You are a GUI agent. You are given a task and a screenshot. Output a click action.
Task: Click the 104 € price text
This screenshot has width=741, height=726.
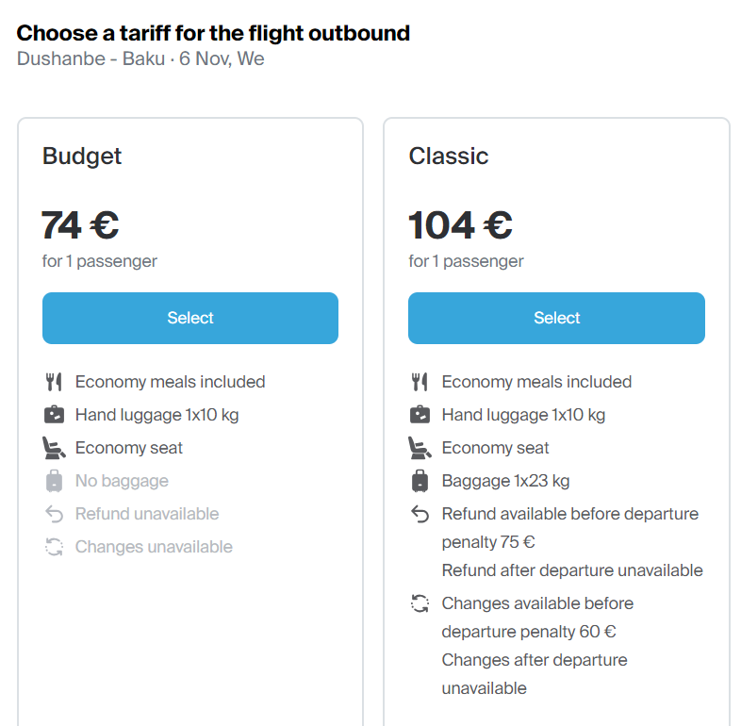coord(460,225)
